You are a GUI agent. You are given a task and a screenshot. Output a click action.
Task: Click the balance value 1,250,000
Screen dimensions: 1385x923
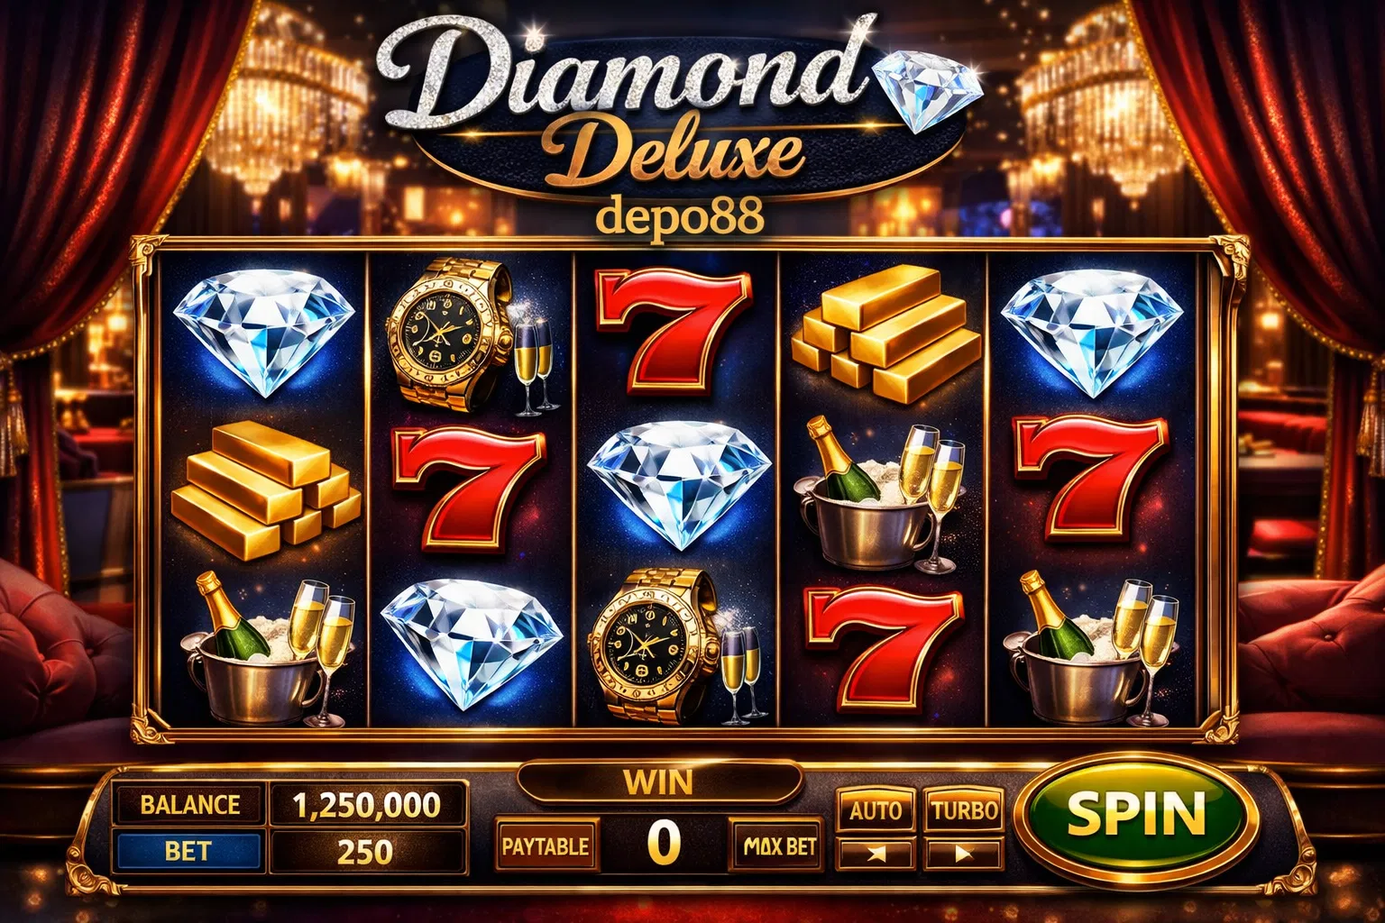point(366,805)
